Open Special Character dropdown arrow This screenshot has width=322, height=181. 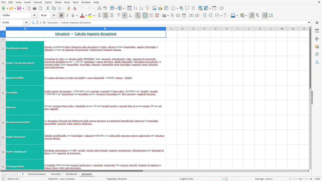pyautogui.click(x=177, y=8)
